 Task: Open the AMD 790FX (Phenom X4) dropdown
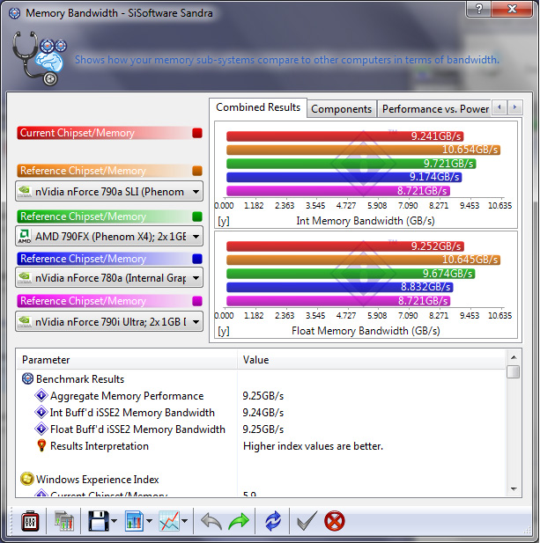[109, 237]
